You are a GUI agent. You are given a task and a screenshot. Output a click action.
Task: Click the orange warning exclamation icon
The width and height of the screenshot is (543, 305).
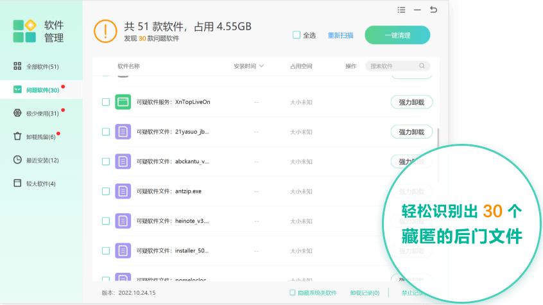105,31
